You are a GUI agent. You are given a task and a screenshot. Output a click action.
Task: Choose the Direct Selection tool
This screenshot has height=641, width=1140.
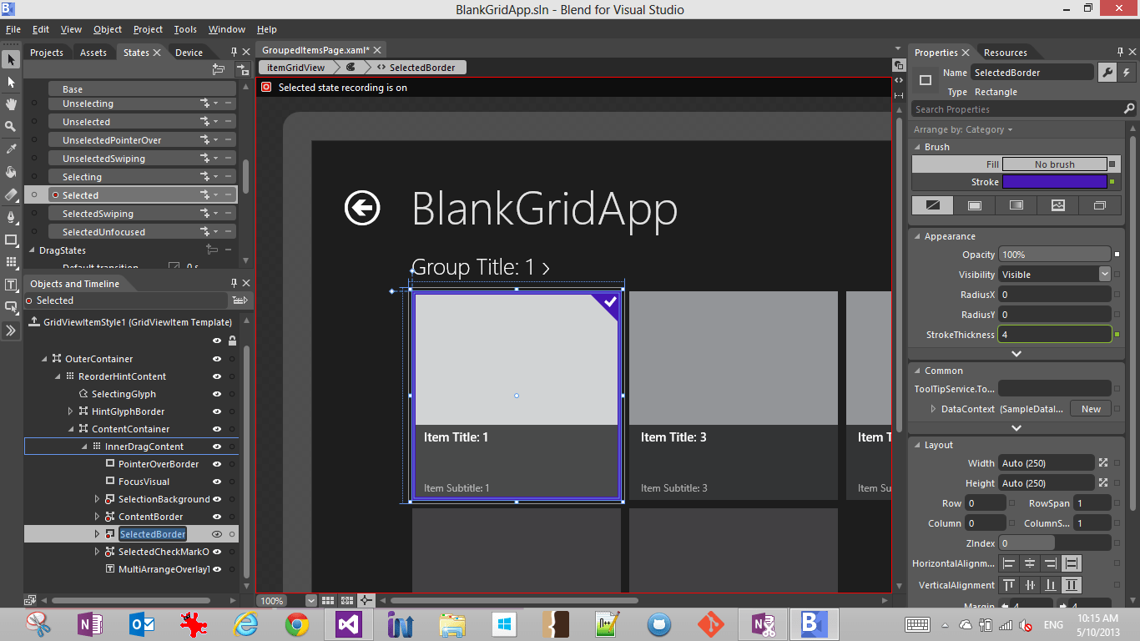pyautogui.click(x=11, y=82)
